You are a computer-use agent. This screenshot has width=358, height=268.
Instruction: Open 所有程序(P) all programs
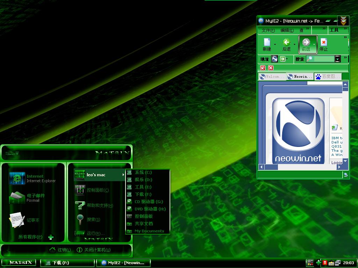pyautogui.click(x=36, y=237)
